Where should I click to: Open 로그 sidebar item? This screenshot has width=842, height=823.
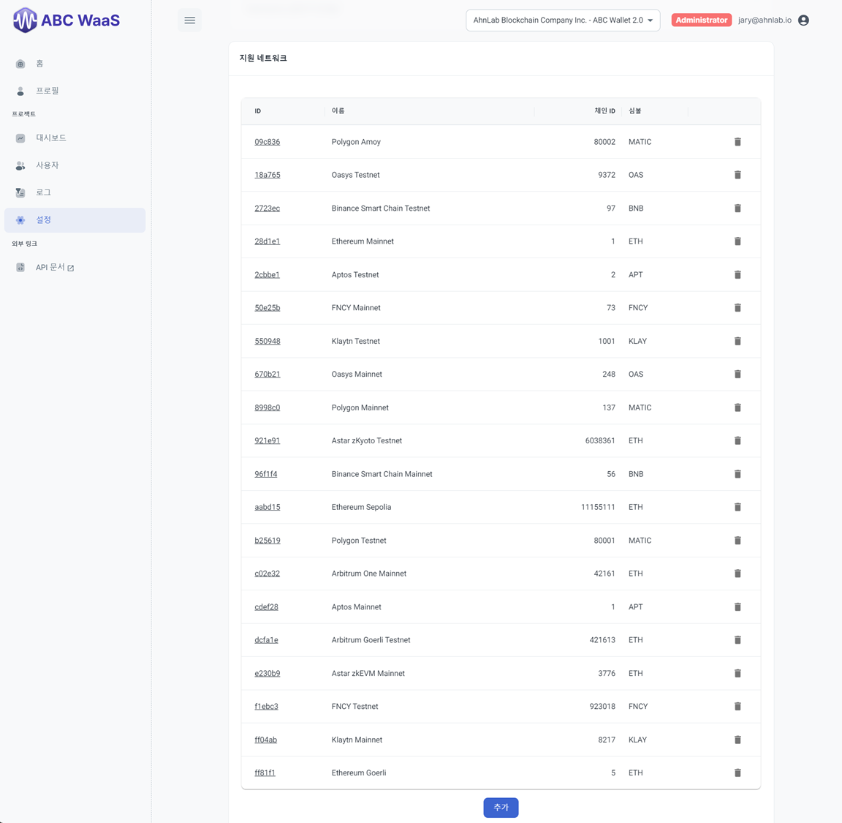[x=75, y=192]
